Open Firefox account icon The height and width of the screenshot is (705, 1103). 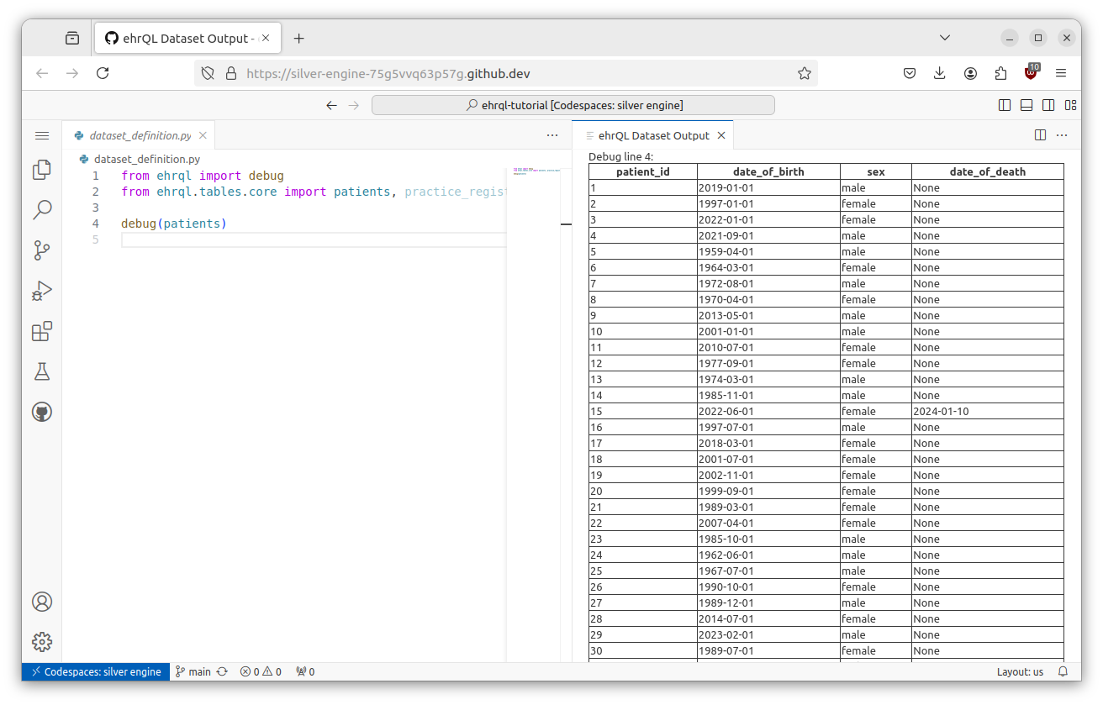click(x=970, y=73)
